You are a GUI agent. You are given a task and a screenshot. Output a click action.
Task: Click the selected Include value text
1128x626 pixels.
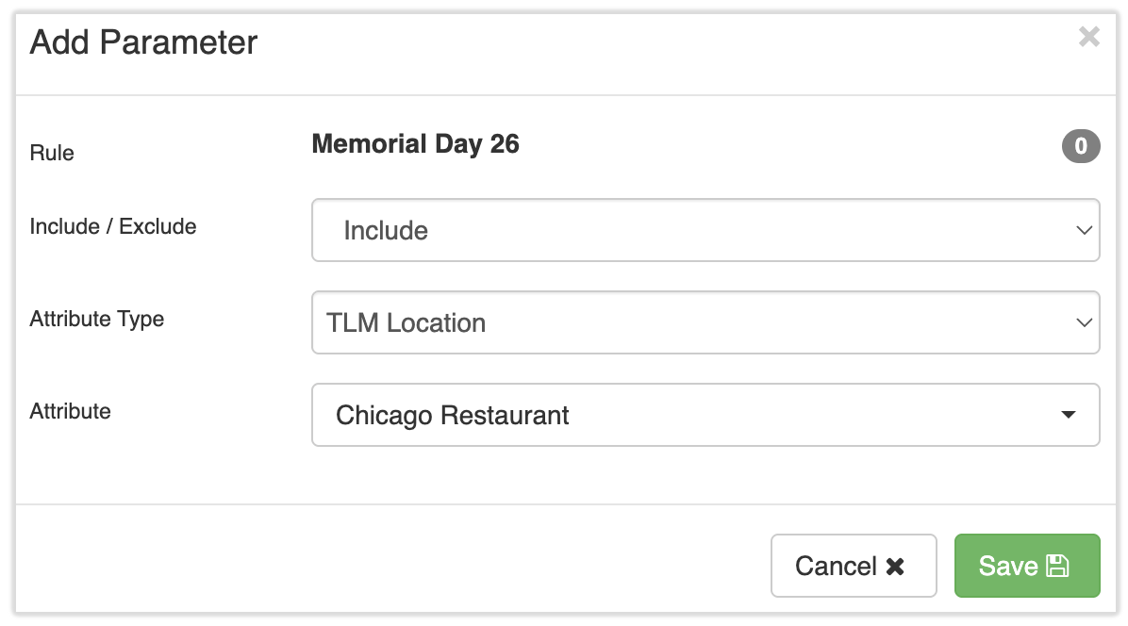386,230
